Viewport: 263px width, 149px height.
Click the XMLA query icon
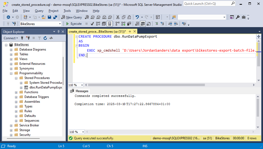[104, 17]
